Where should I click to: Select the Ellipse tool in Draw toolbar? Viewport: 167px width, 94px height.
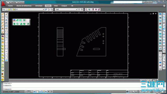pos(3,20)
